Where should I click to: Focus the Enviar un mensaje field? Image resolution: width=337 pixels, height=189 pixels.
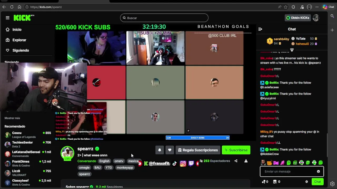(292, 171)
